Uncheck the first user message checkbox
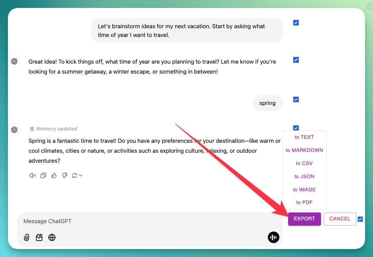Image resolution: width=373 pixels, height=257 pixels. (x=296, y=23)
